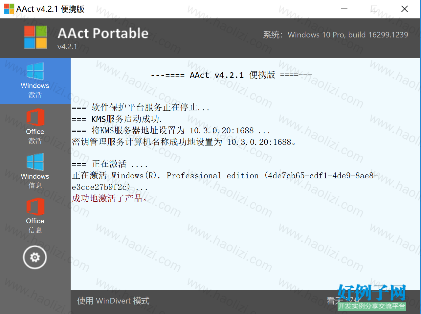Screen dimensions: 421x314
Task: Click the log line 软件保护平台服务正在停止
Action: (141, 107)
